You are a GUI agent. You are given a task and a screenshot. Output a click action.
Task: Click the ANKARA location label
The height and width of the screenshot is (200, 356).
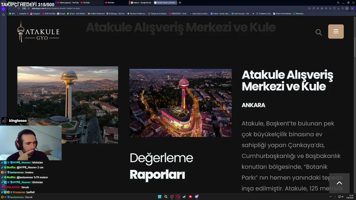point(253,105)
